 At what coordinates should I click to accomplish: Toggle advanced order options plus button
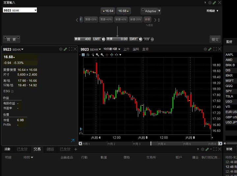click(x=152, y=39)
